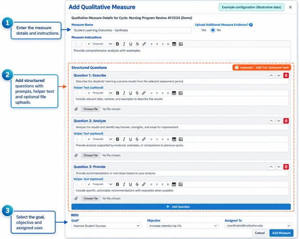Click Question 1 prompt text field

point(181,82)
